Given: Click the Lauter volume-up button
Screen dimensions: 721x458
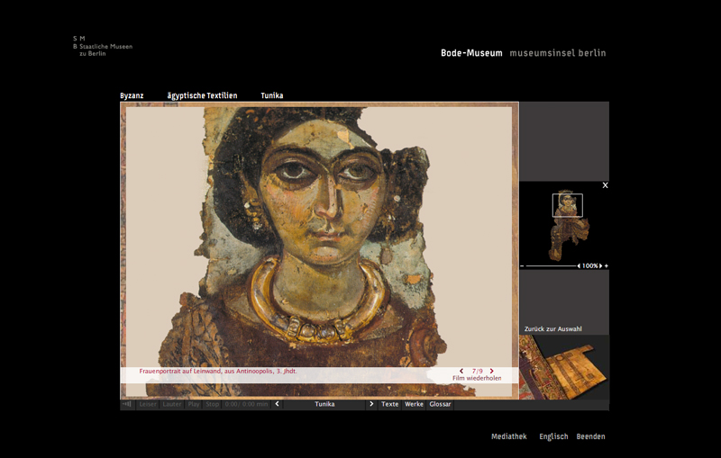Looking at the screenshot, I should pyautogui.click(x=172, y=404).
